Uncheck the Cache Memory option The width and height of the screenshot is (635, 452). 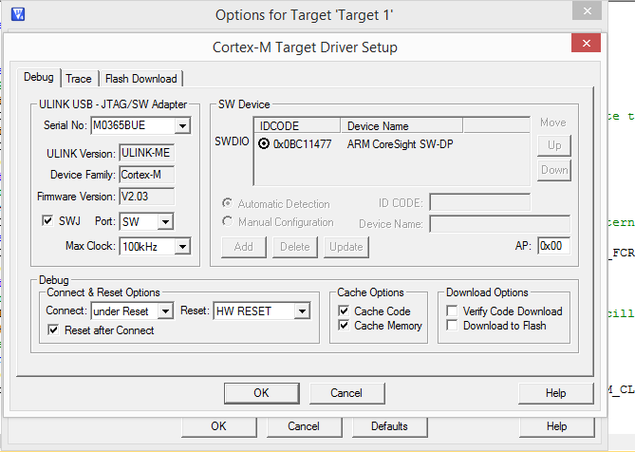(344, 325)
